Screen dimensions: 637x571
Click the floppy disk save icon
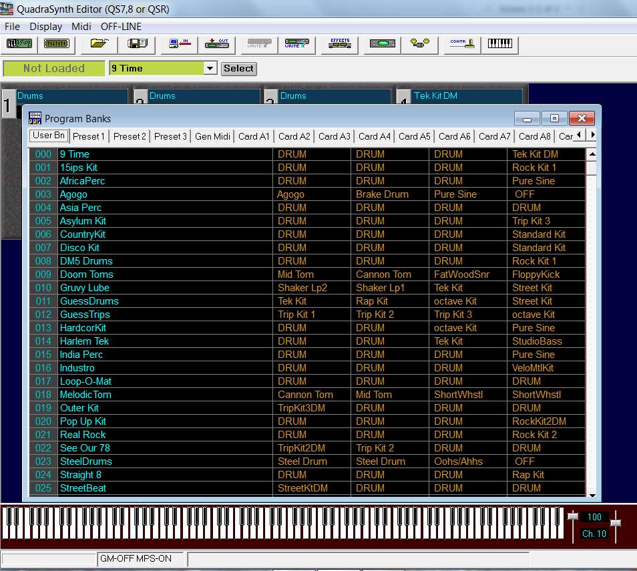pos(138,44)
